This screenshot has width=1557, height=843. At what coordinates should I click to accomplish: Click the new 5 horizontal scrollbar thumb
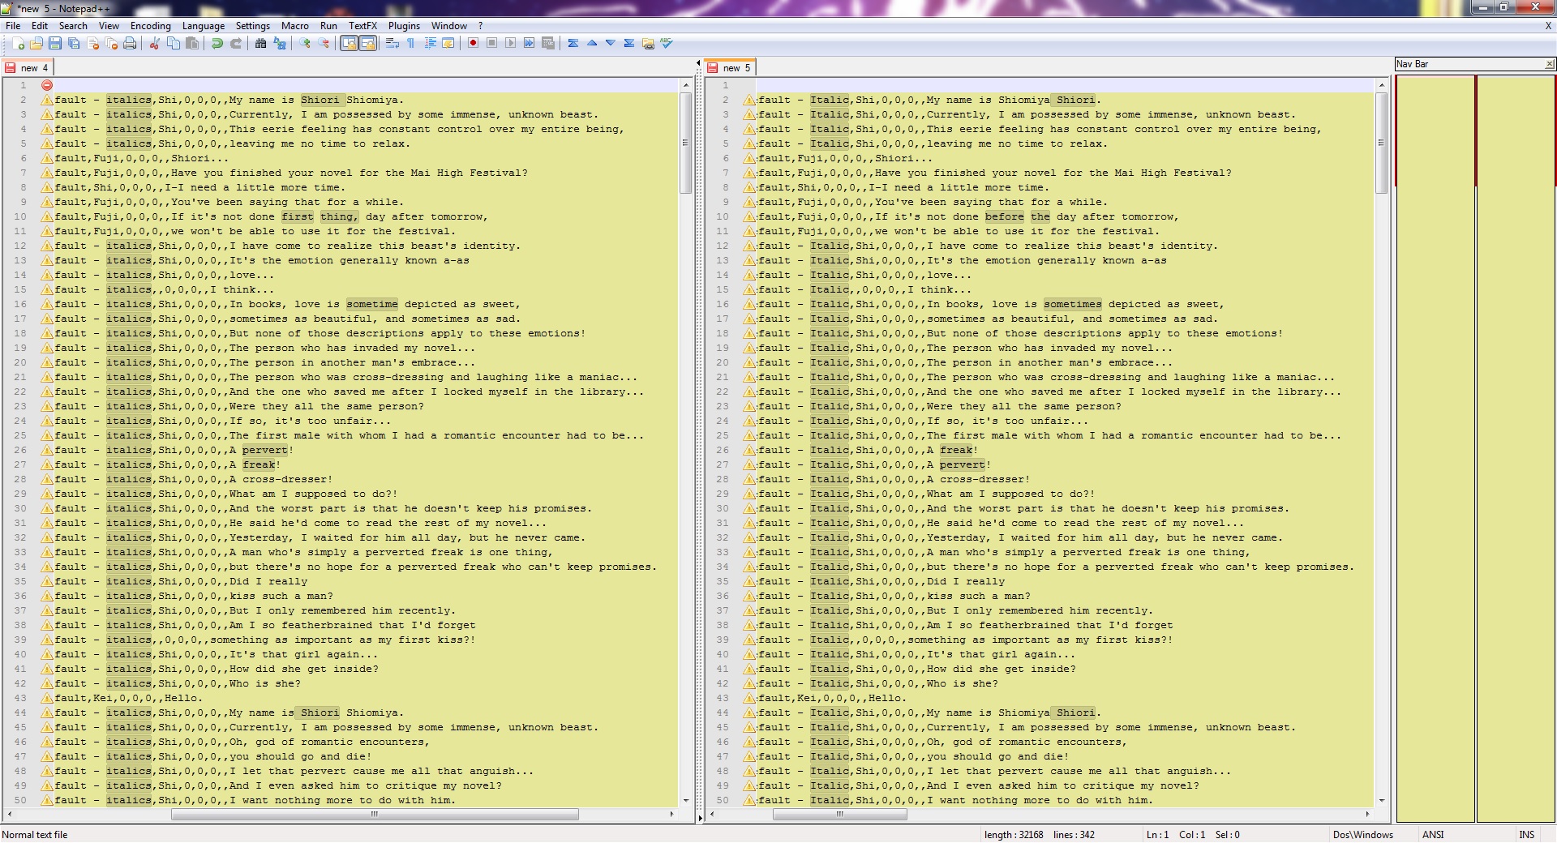point(840,814)
